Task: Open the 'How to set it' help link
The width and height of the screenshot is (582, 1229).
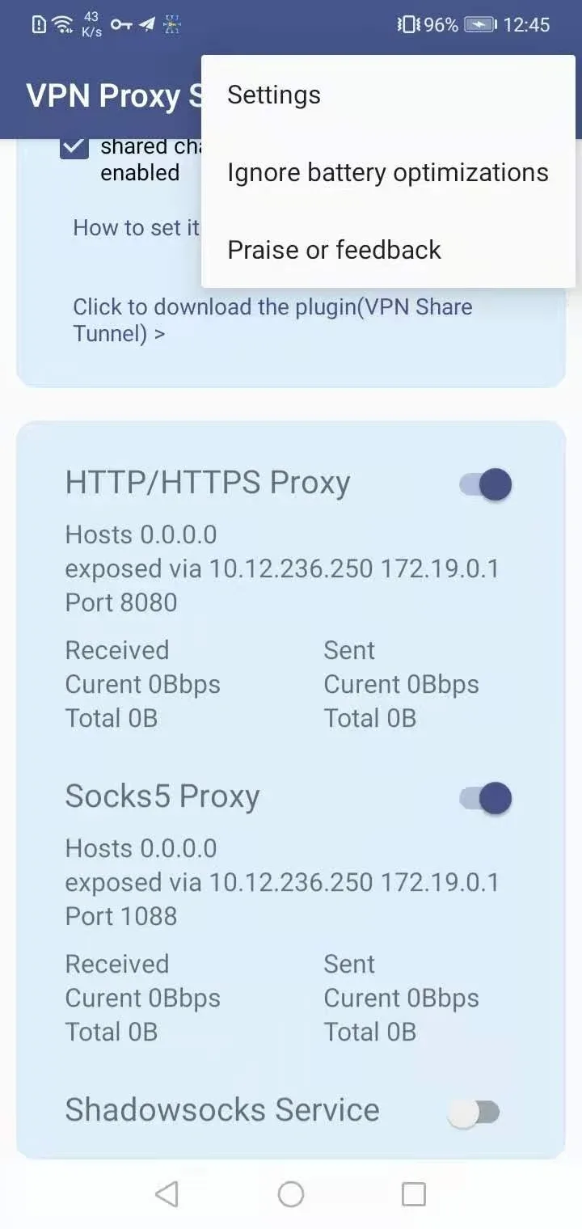Action: tap(136, 228)
